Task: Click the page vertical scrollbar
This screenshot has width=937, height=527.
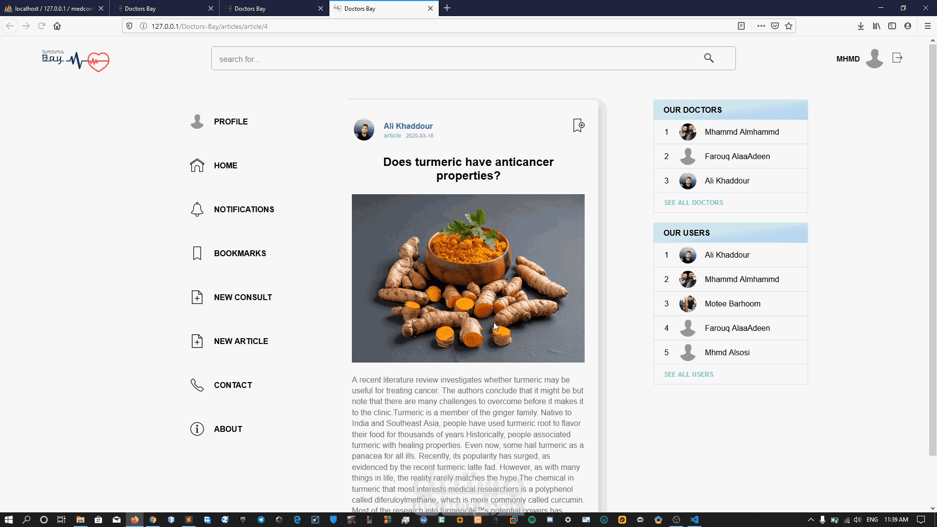Action: tap(932, 244)
